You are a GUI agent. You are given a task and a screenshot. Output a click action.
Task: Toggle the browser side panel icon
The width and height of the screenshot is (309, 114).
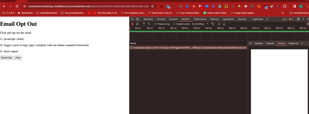294,6
